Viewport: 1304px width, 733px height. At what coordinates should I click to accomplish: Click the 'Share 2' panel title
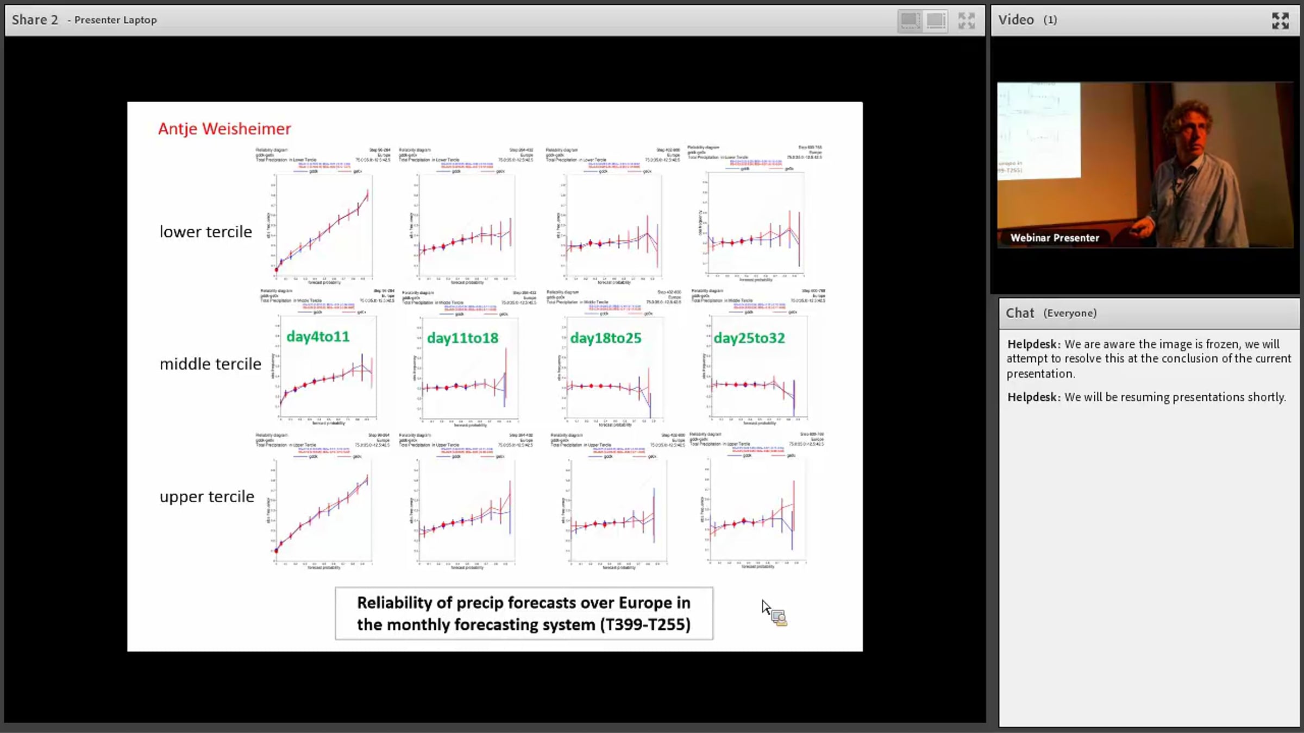coord(35,20)
